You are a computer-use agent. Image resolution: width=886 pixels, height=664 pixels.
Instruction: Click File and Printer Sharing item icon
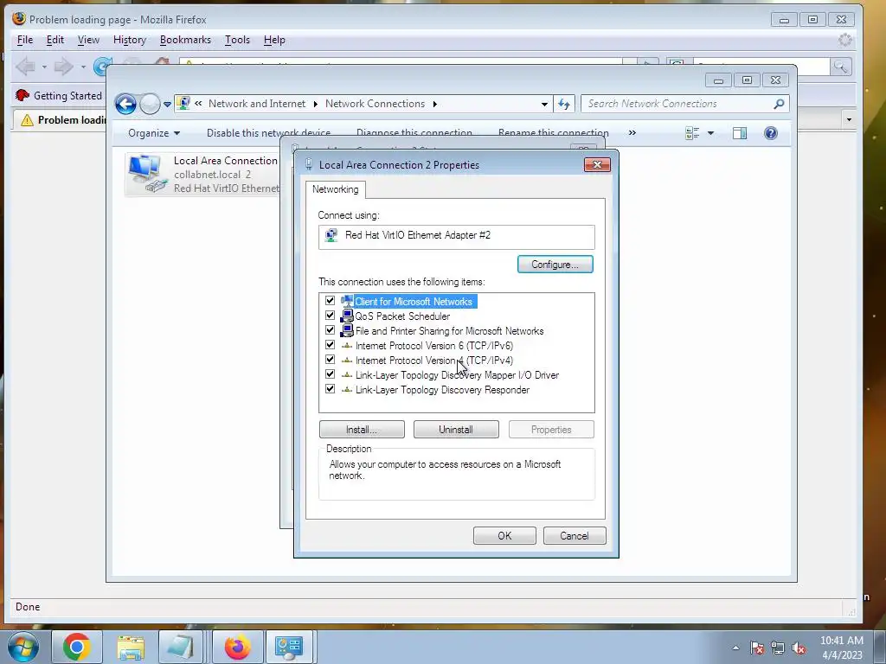click(x=347, y=330)
